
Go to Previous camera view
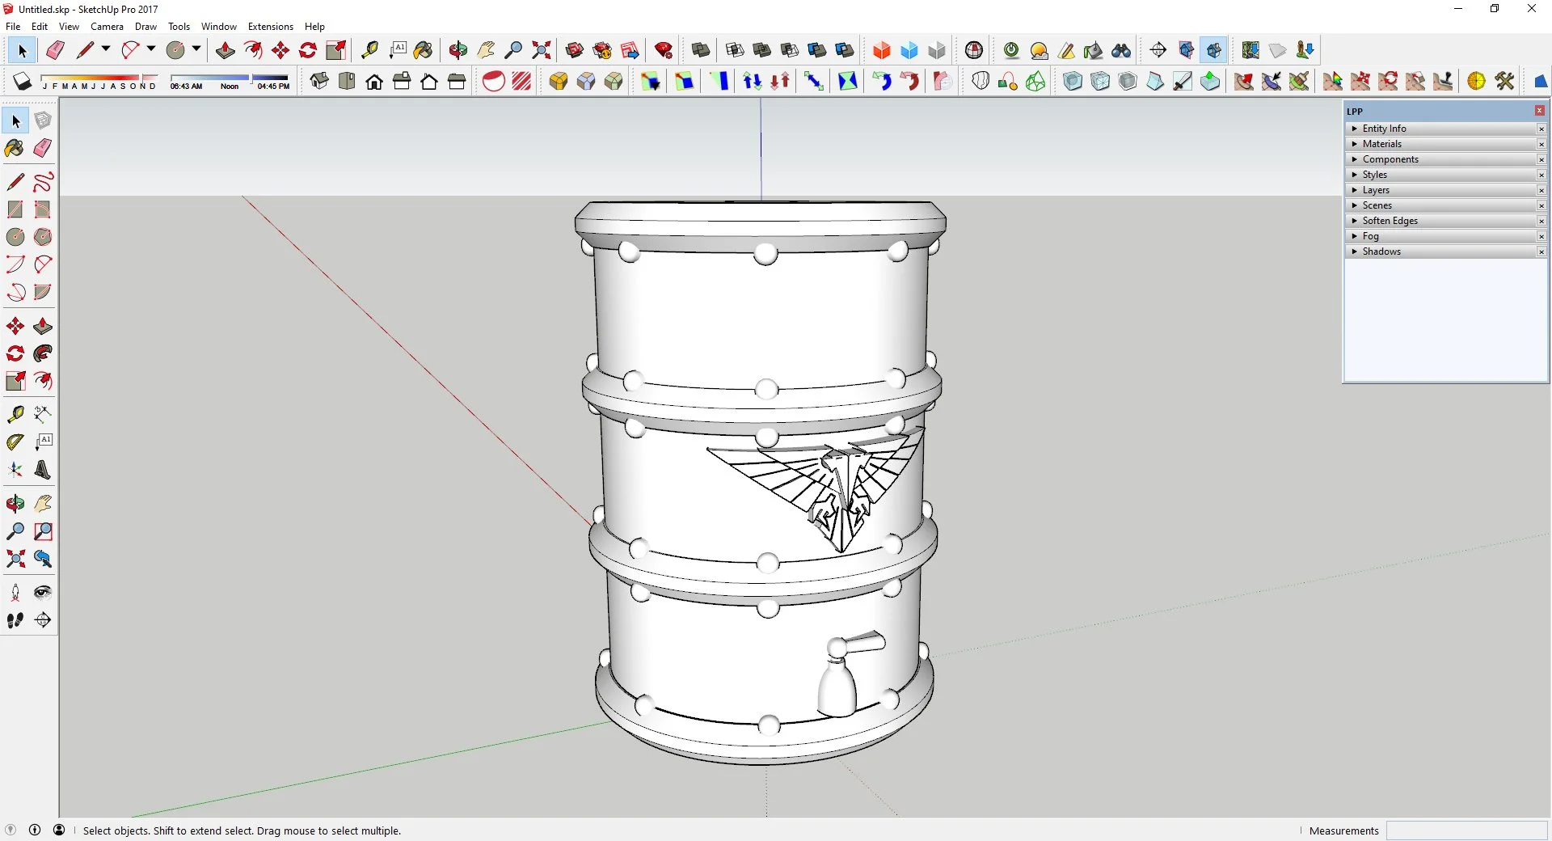[43, 559]
